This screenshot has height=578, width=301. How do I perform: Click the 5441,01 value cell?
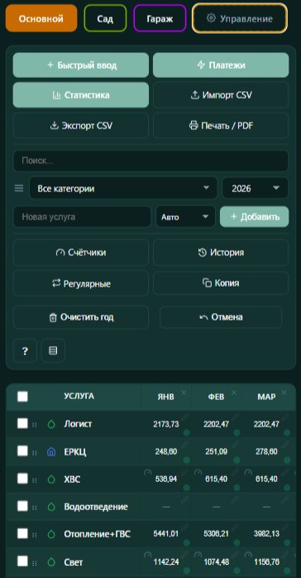166,534
